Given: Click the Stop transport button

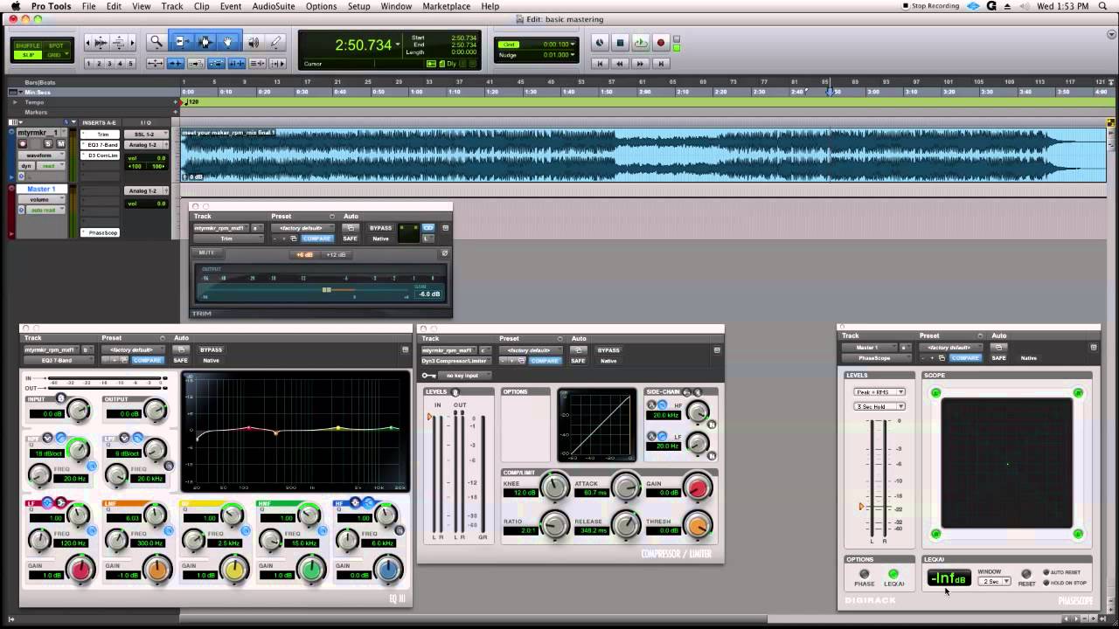Looking at the screenshot, I should 620,43.
